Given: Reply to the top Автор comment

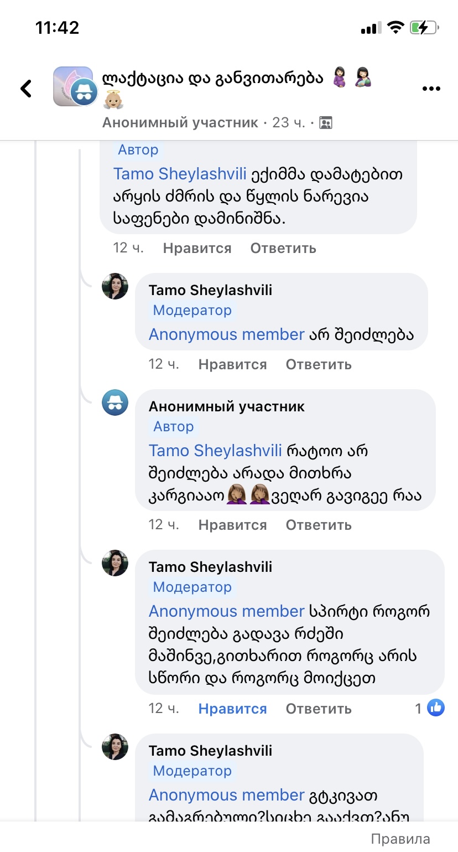Looking at the screenshot, I should (283, 248).
